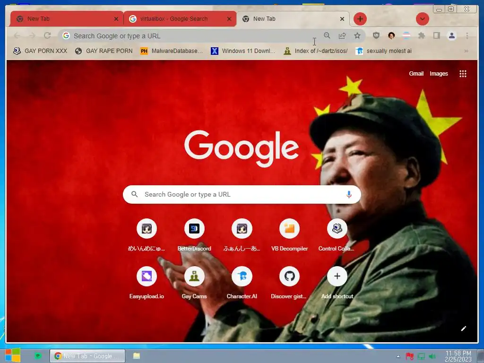This screenshot has width=484, height=363.
Task: Customize this page with pencil icon
Action: coord(463,328)
